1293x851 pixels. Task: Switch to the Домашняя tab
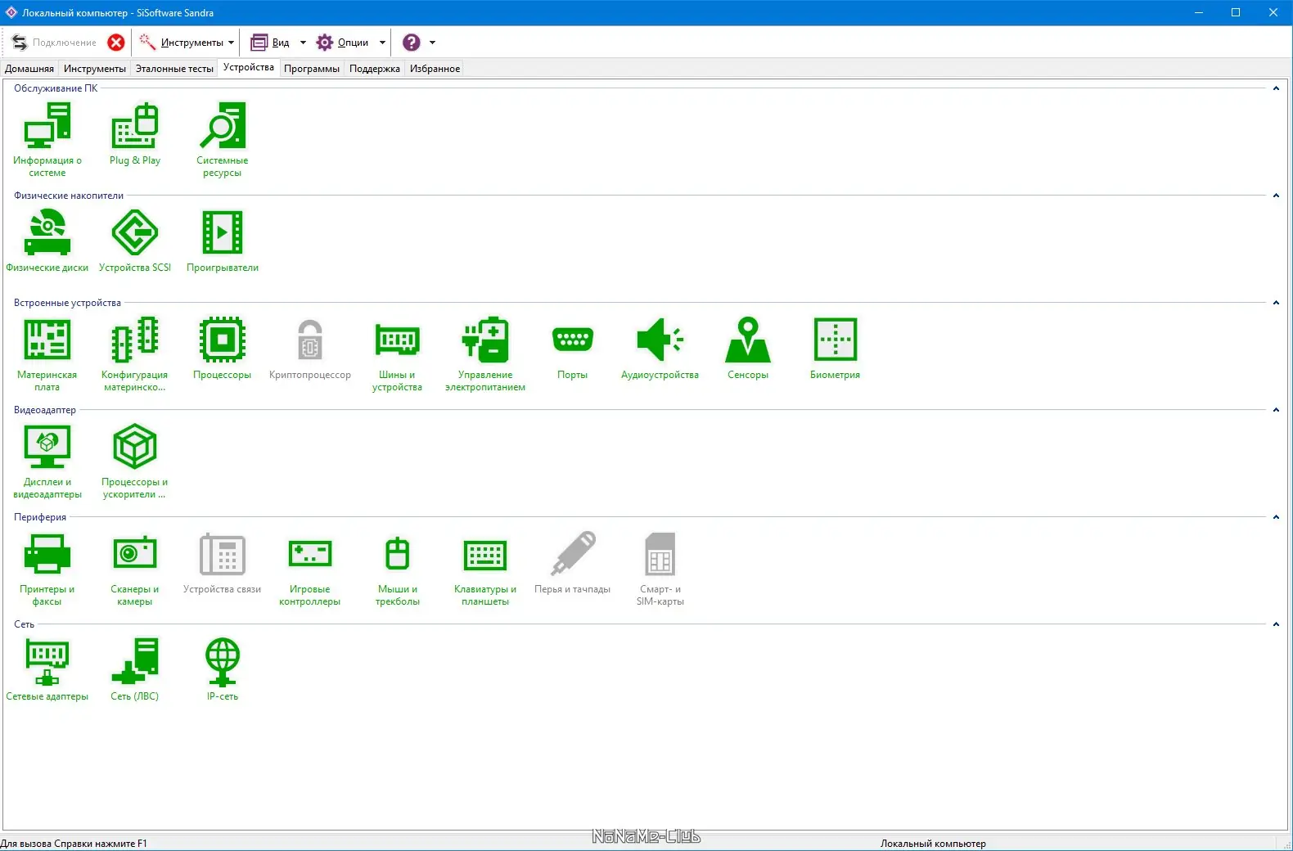[29, 69]
